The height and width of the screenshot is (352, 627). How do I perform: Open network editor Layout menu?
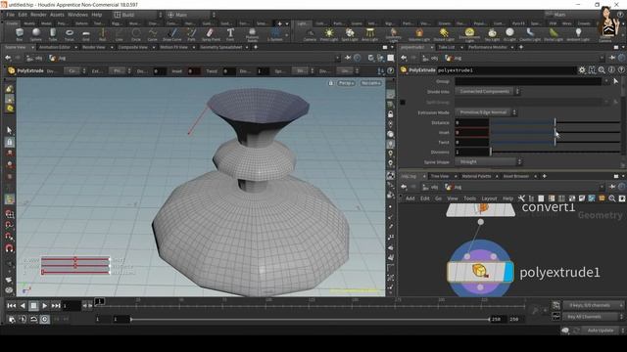(489, 198)
